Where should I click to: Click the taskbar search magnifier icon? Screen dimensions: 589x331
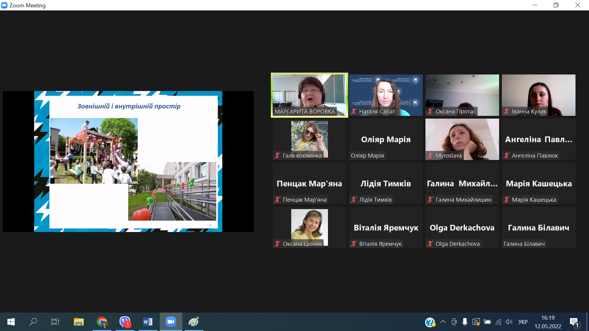(x=33, y=322)
